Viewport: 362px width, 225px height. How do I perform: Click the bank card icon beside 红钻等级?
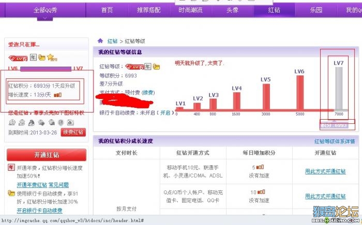click(x=156, y=67)
